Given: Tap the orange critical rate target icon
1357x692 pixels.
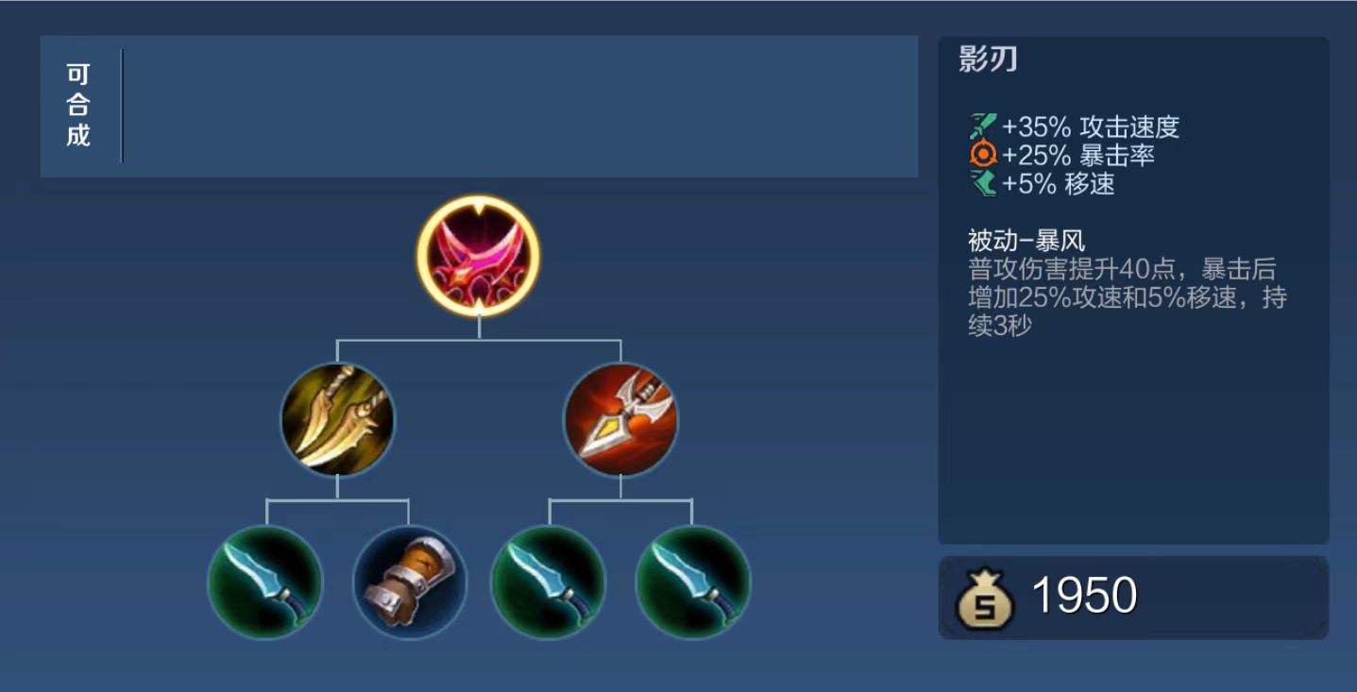Looking at the screenshot, I should [x=983, y=155].
